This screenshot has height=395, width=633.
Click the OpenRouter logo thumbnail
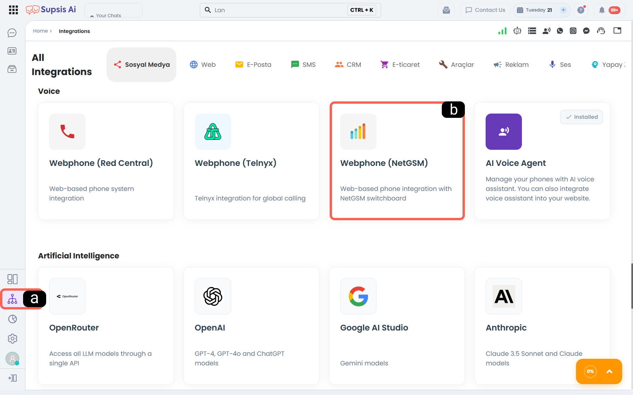pos(67,296)
